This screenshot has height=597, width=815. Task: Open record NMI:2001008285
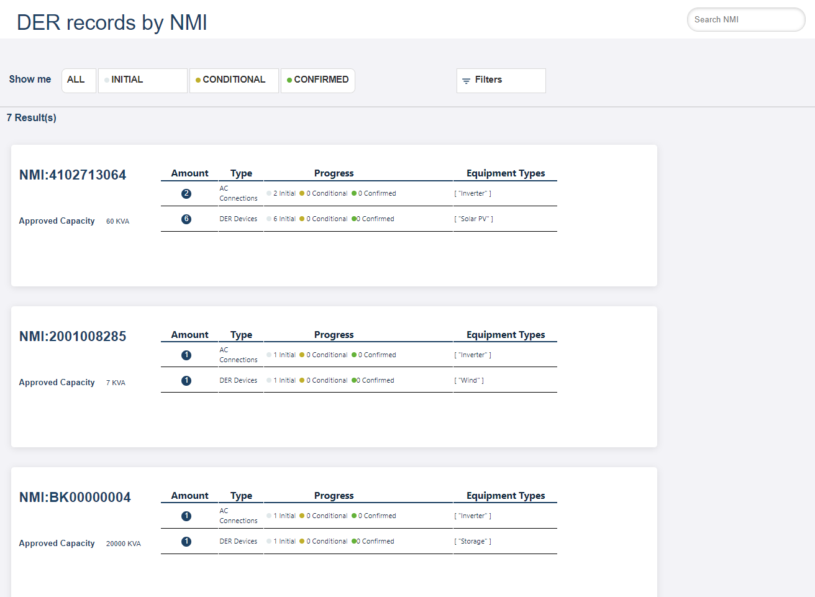(x=73, y=337)
